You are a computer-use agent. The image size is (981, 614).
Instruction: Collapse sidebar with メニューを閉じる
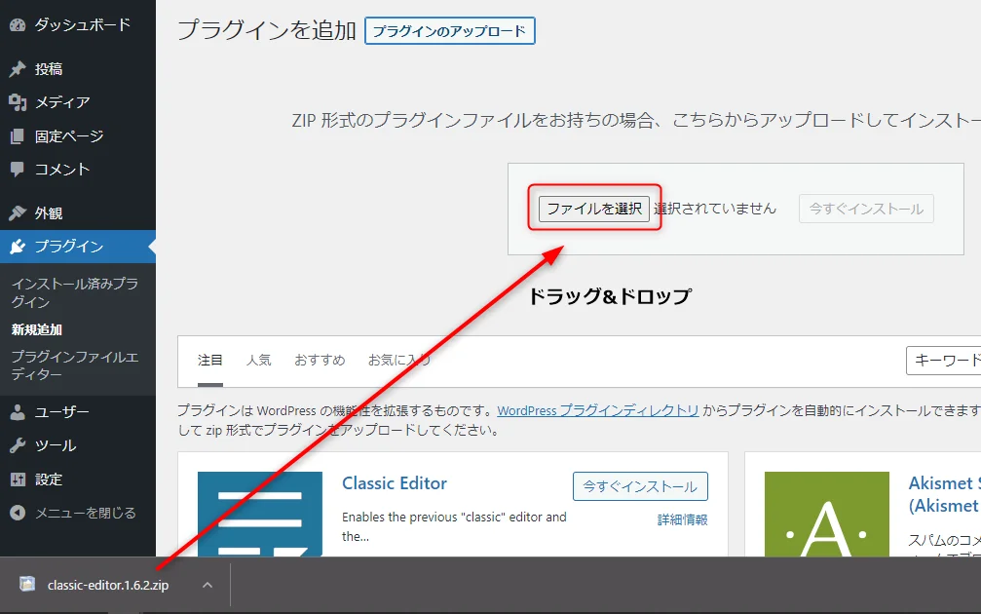point(78,513)
